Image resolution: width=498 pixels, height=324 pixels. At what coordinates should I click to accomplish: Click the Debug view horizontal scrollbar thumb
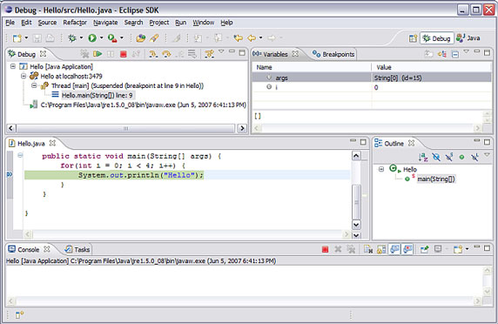click(x=125, y=128)
